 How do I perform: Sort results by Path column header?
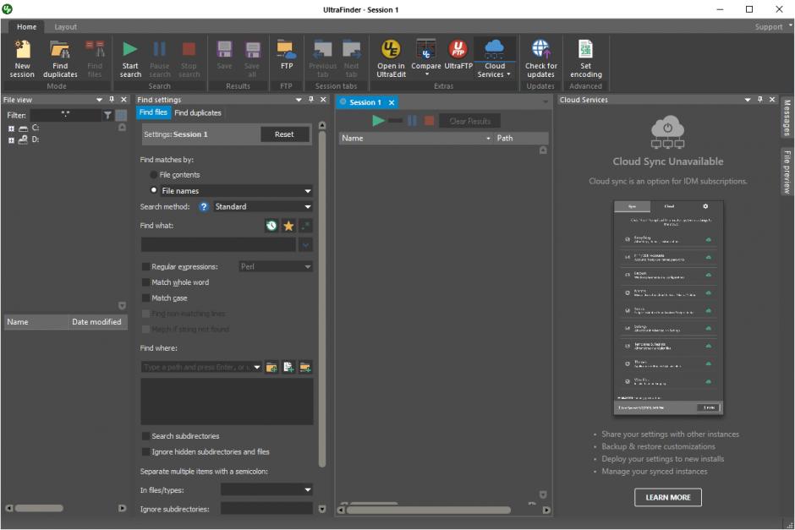coord(521,138)
